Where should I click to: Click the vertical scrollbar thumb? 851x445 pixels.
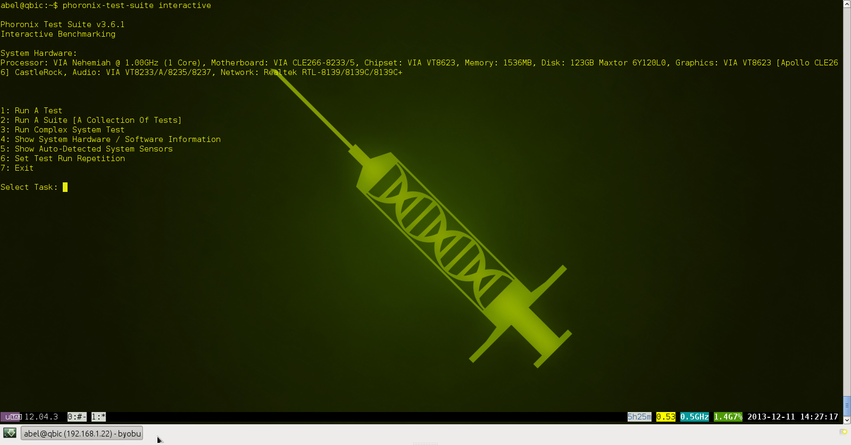pyautogui.click(x=847, y=405)
